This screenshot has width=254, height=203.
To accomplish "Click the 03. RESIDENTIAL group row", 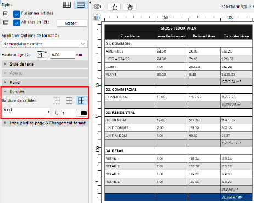I will coord(178,113).
